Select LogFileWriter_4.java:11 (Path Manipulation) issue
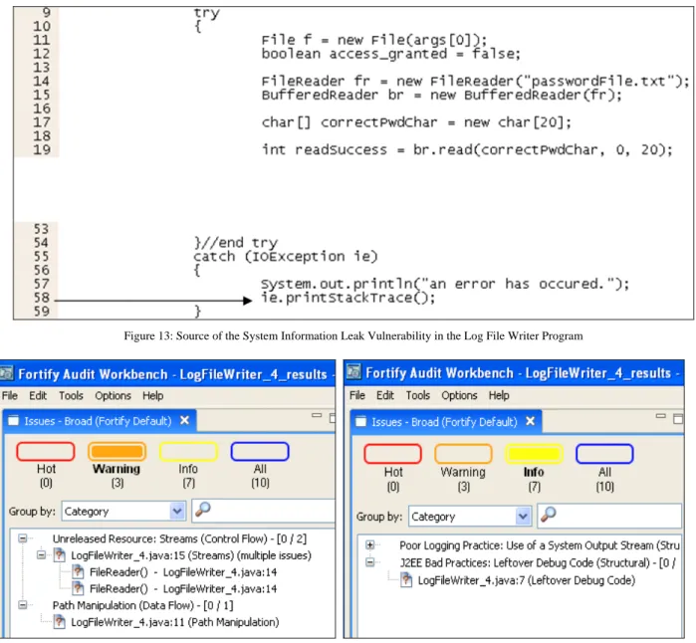 (x=175, y=622)
